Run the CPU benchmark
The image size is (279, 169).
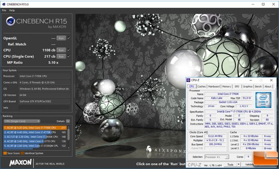tap(61, 50)
